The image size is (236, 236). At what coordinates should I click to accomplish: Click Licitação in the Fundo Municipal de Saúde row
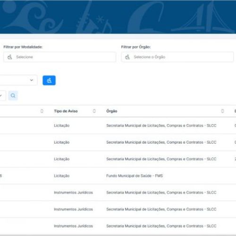[x=62, y=176]
